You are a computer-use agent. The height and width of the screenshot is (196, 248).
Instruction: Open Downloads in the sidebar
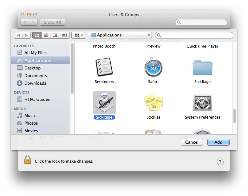tap(35, 83)
